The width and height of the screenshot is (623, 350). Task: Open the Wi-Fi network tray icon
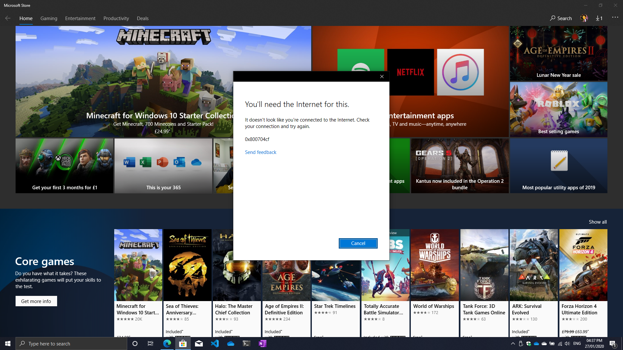(560, 344)
